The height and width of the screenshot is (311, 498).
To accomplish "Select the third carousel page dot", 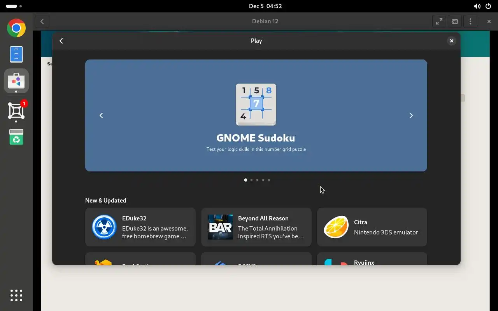I will pos(257,180).
